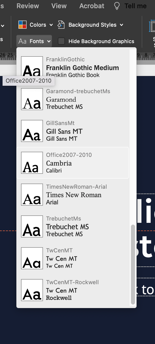Click the Hide Background Graphics label
155x344 pixels.
coord(101,41)
